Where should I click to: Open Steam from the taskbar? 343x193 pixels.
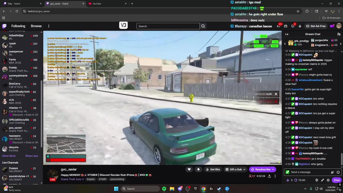coord(219,189)
